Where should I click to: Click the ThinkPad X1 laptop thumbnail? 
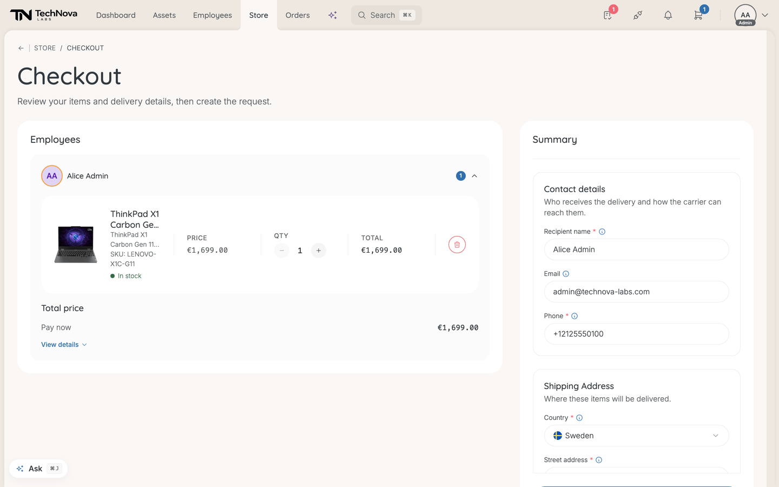click(x=76, y=245)
